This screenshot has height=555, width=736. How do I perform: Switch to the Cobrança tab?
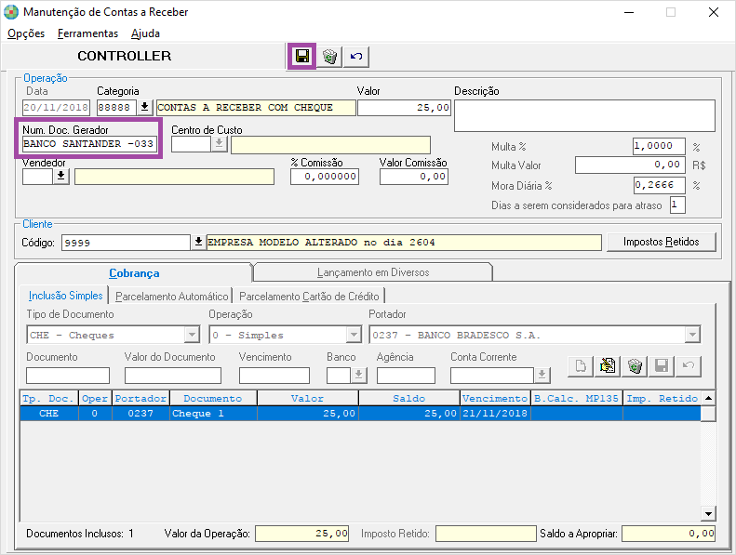(134, 272)
